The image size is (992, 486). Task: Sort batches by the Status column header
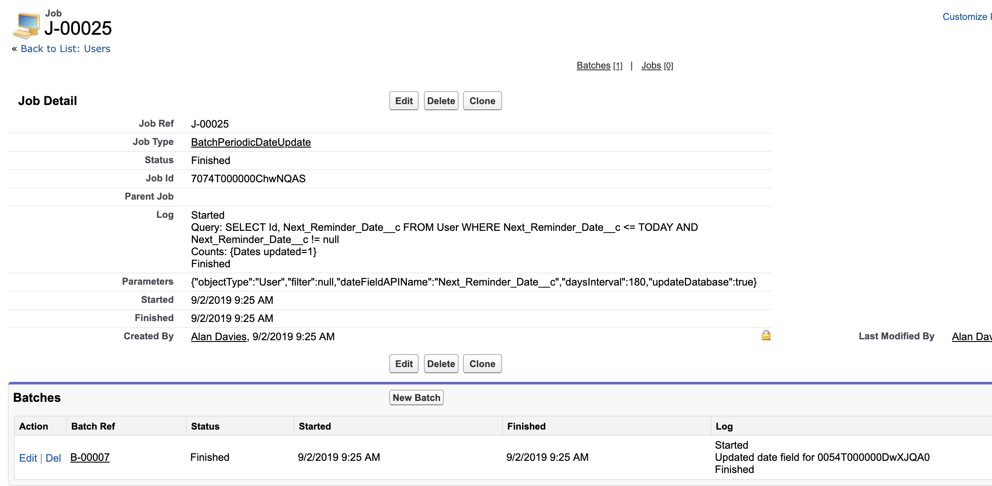(x=204, y=426)
